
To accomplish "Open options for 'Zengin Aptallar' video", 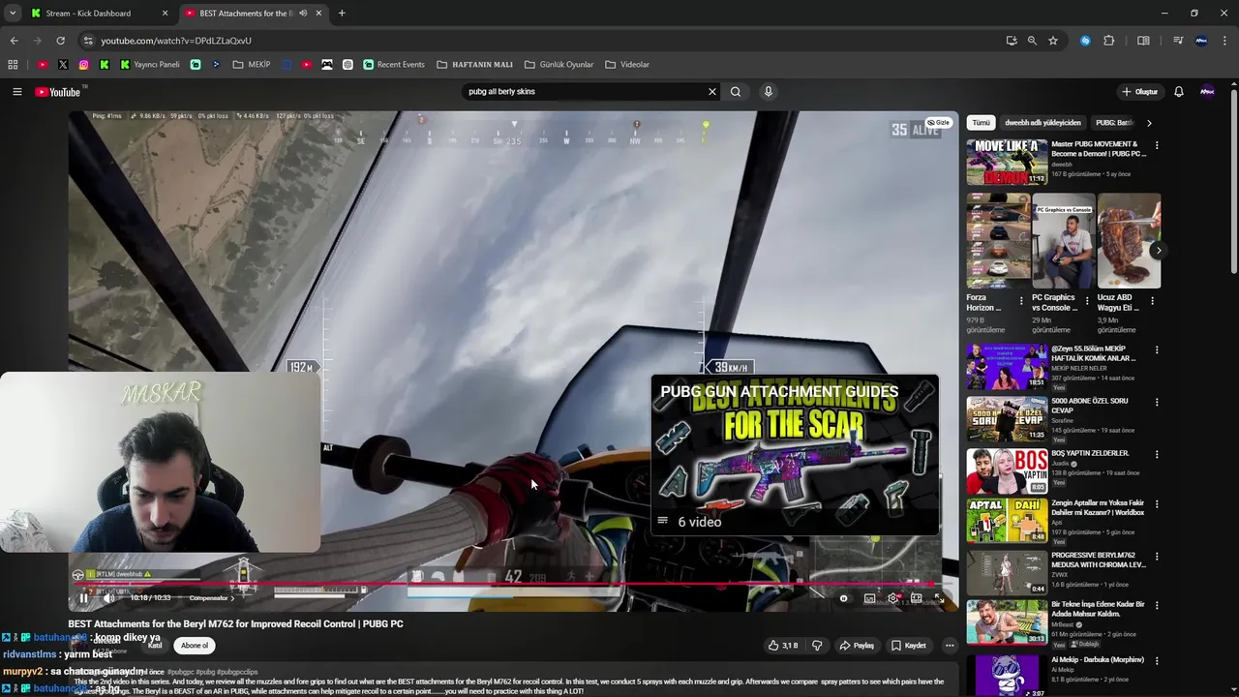I will point(1157,504).
